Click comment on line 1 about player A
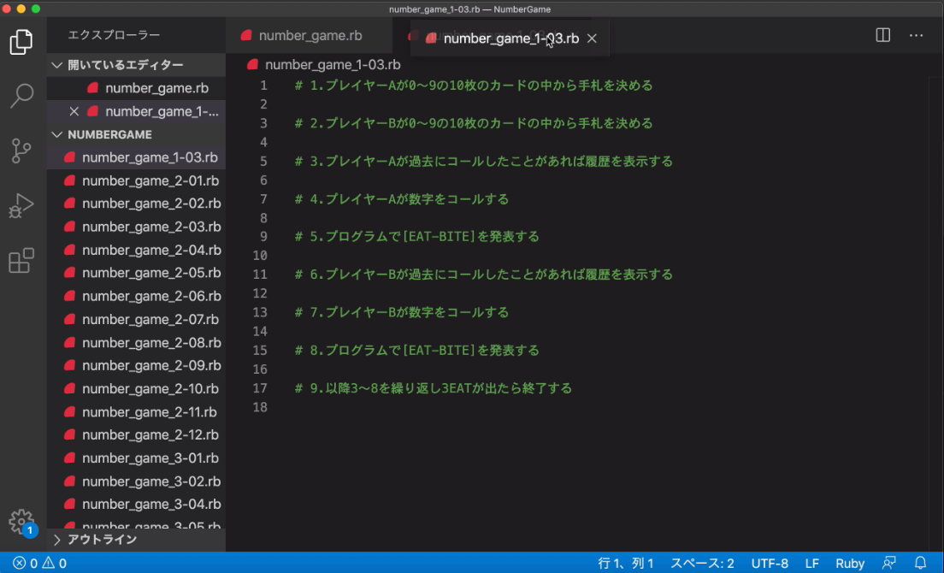The height and width of the screenshot is (573, 944). coord(473,86)
